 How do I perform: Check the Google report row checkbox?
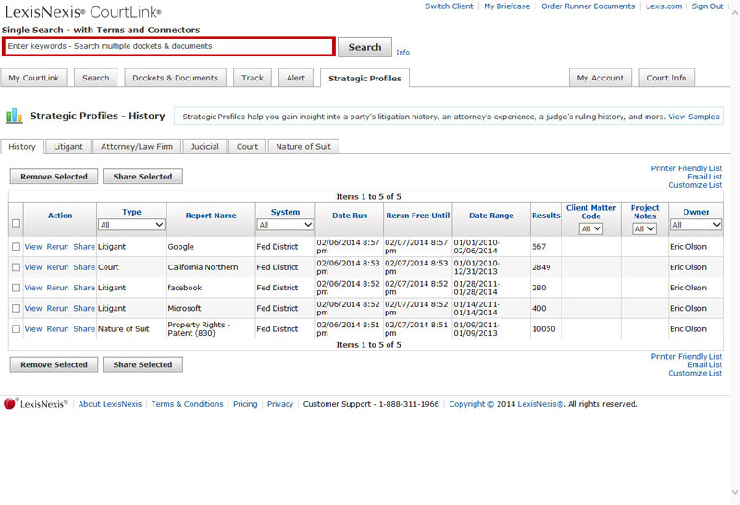pos(16,247)
